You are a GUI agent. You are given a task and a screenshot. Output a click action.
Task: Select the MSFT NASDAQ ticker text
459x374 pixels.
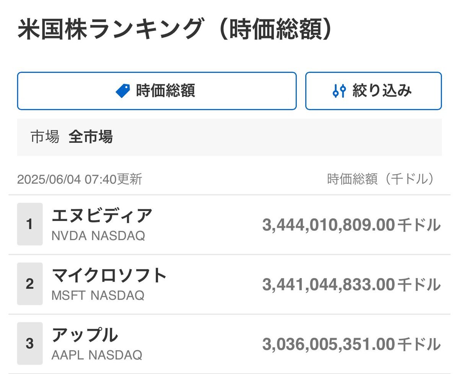point(98,295)
